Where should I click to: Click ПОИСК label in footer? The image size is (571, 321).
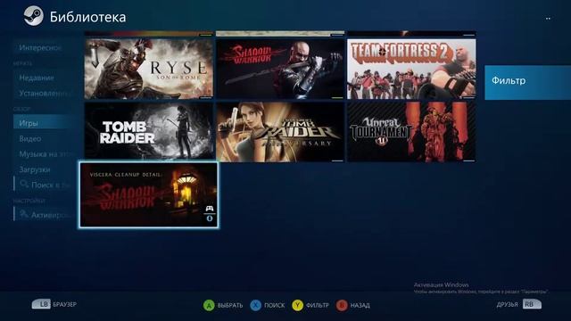[x=275, y=305]
